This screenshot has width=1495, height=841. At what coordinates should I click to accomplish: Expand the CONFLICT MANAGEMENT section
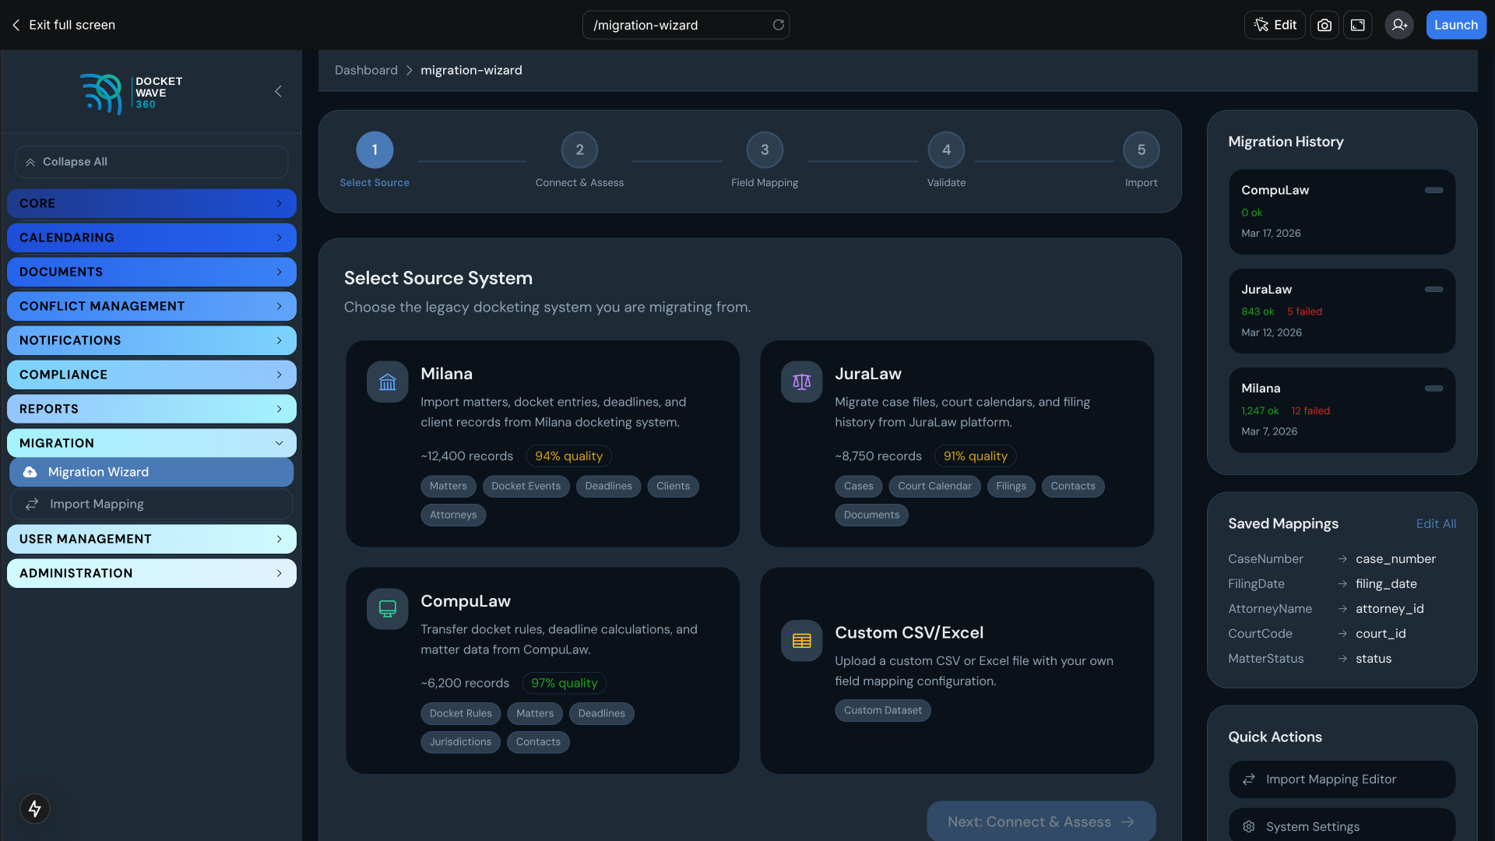pyautogui.click(x=151, y=306)
